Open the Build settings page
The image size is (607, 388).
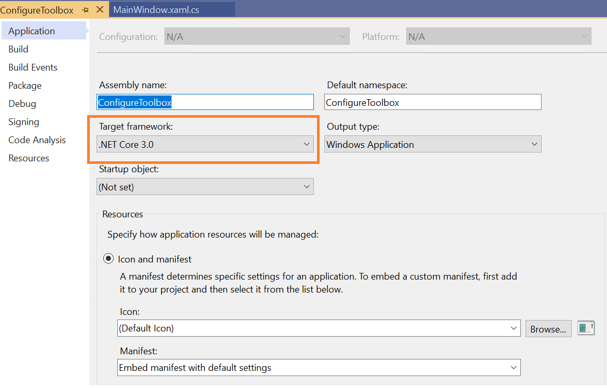coord(19,49)
